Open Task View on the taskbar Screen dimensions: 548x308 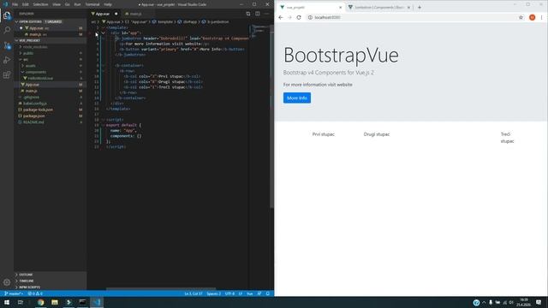pos(21,302)
